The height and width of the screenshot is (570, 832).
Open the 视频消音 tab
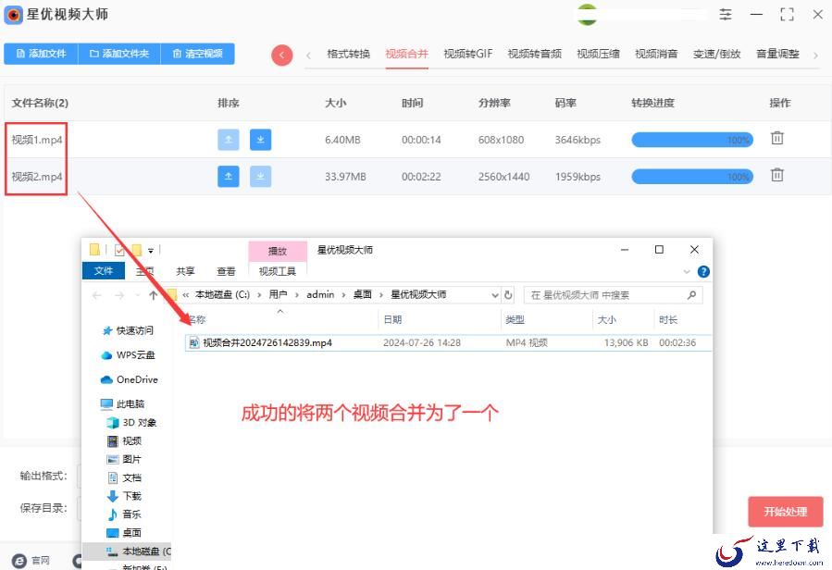pyautogui.click(x=656, y=54)
